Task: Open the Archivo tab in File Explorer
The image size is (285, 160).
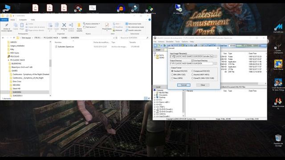Action: [4, 20]
